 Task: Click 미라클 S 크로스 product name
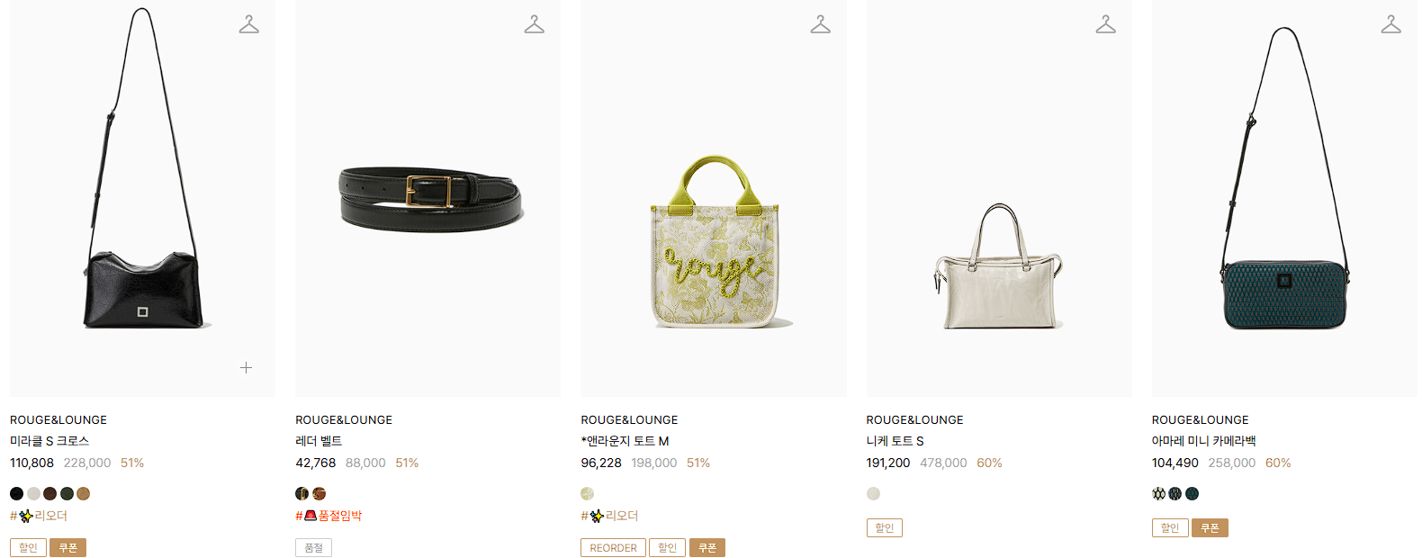click(x=49, y=441)
